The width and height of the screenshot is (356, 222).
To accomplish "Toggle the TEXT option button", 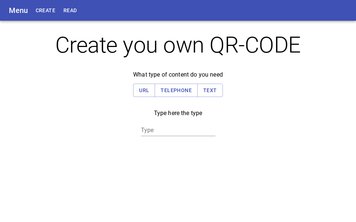I will tap(210, 90).
